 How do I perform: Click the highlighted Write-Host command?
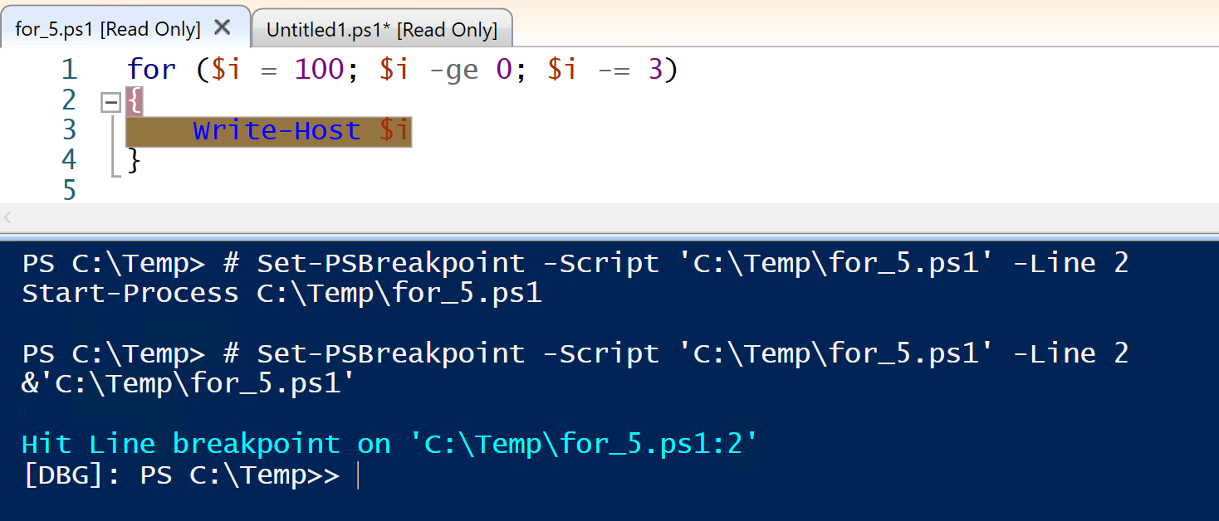click(x=277, y=131)
